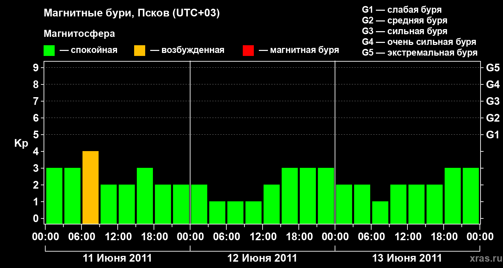Click the Kp axis value 5
Screen dimensions: 503x268
(x=36, y=135)
